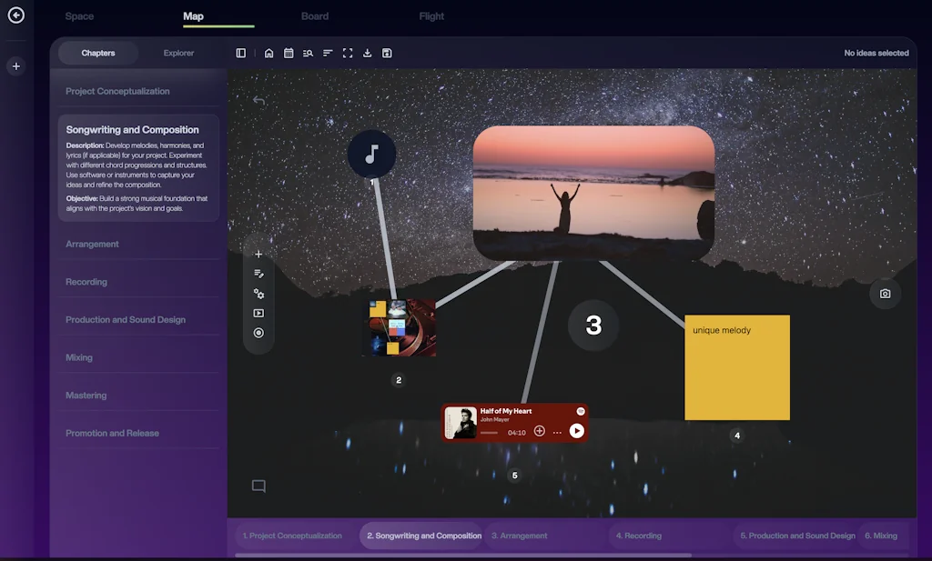Toggle the sort lines icon in the toolbar
932x561 pixels.
[x=328, y=53]
